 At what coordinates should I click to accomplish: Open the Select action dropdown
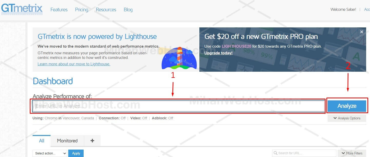50,153
